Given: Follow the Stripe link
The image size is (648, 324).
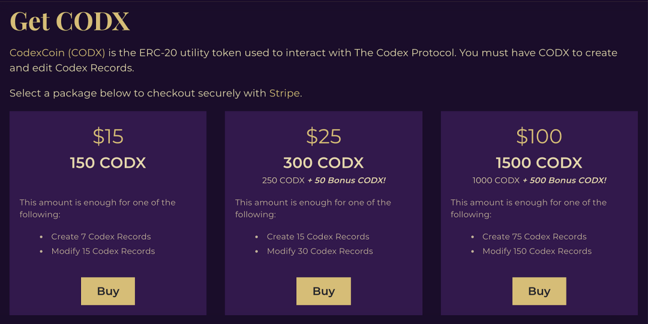Looking at the screenshot, I should pos(284,93).
